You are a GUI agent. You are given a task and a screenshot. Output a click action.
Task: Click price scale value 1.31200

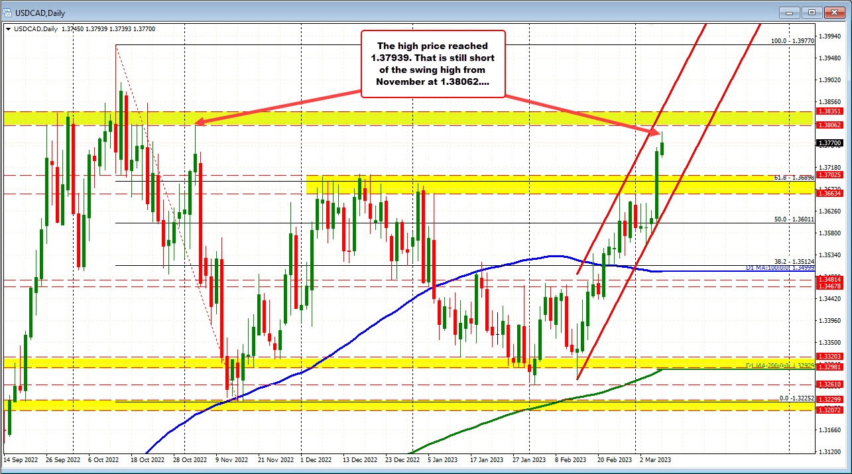pos(829,452)
